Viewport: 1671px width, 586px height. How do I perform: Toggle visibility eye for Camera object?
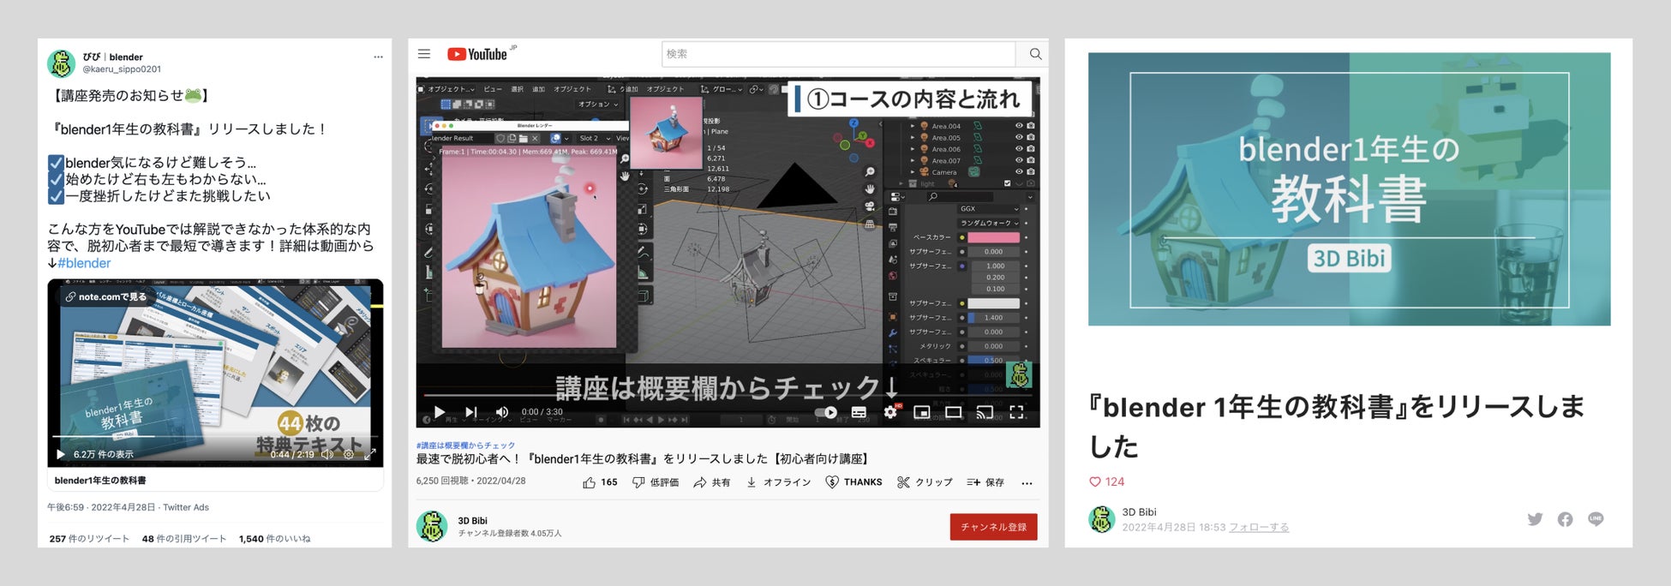coord(1019,172)
